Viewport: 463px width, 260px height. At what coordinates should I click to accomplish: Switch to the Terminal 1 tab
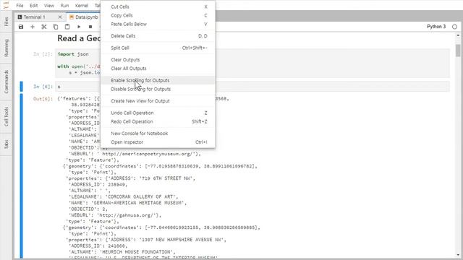tap(34, 17)
